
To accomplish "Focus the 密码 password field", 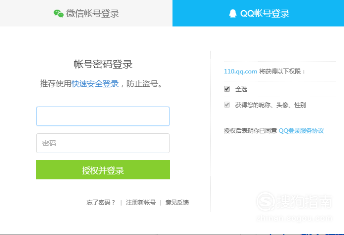I will (x=103, y=143).
